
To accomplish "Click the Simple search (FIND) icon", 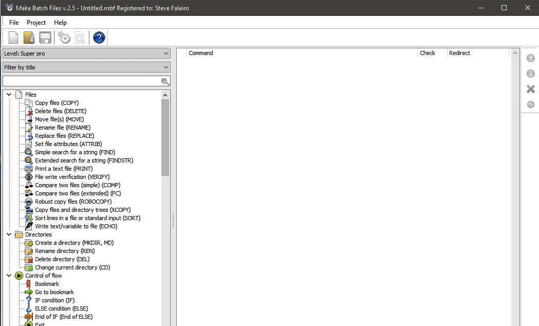I will (29, 152).
